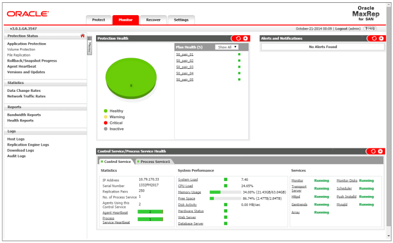Click the Free Space progress bar
This screenshot has width=393, height=243.
tap(225, 198)
